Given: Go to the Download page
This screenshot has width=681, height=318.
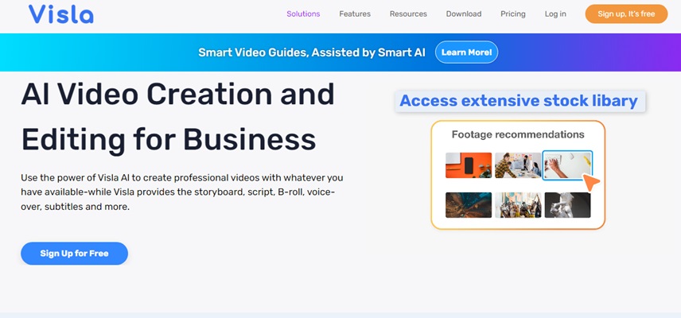Looking at the screenshot, I should pos(464,14).
